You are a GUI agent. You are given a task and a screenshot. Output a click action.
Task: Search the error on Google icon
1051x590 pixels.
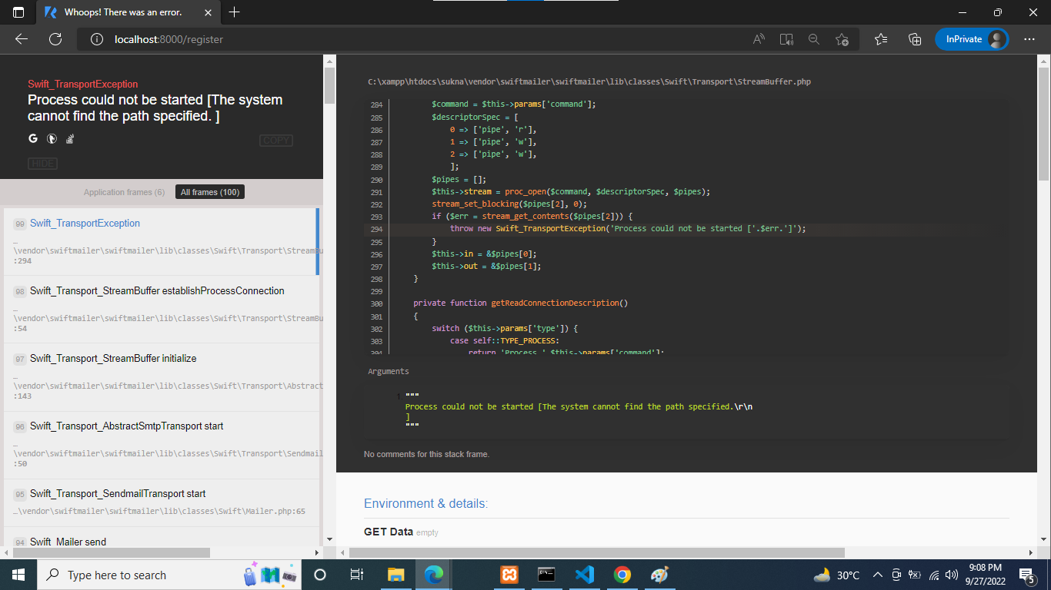coord(33,139)
